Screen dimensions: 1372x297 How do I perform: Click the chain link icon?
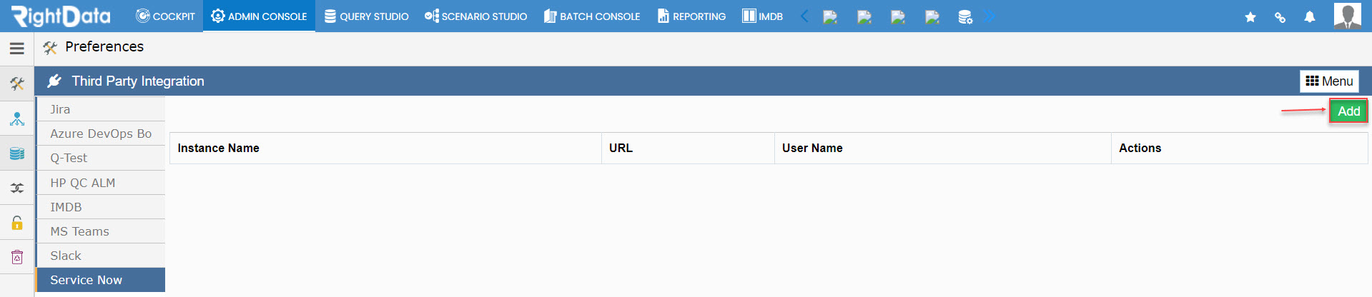[1280, 17]
